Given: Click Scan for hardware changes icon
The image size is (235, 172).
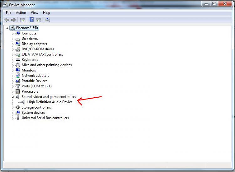Looking at the screenshot, I should (x=48, y=20).
